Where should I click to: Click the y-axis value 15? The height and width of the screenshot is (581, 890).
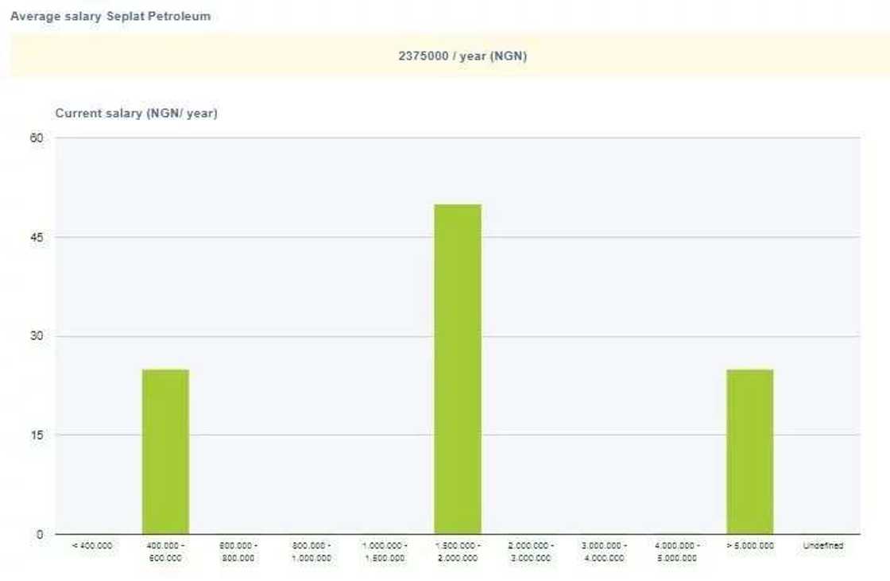37,435
